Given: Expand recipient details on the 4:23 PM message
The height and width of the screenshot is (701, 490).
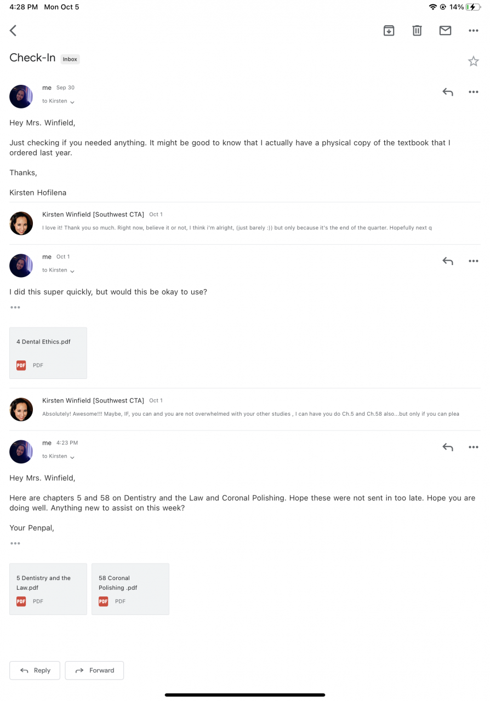Looking at the screenshot, I should pos(72,457).
